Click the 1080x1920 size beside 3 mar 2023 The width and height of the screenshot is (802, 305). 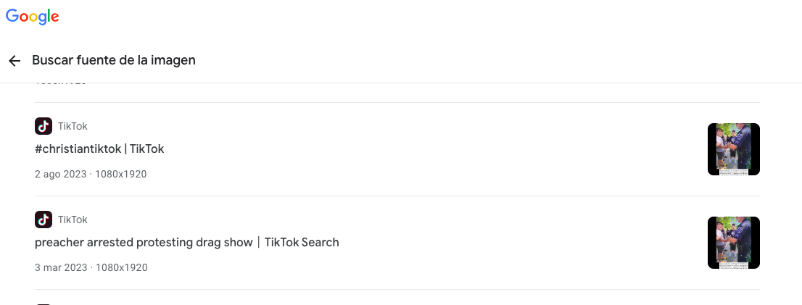(x=122, y=268)
